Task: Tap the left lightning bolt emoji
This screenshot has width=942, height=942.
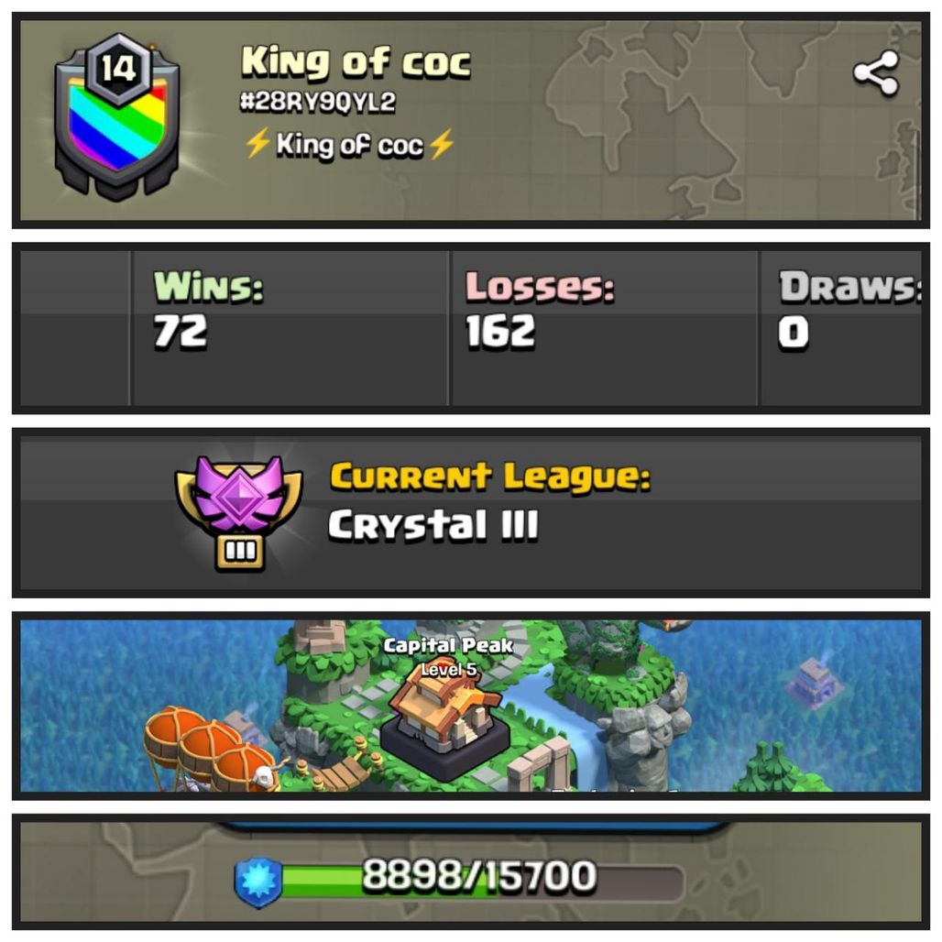Action: point(257,144)
